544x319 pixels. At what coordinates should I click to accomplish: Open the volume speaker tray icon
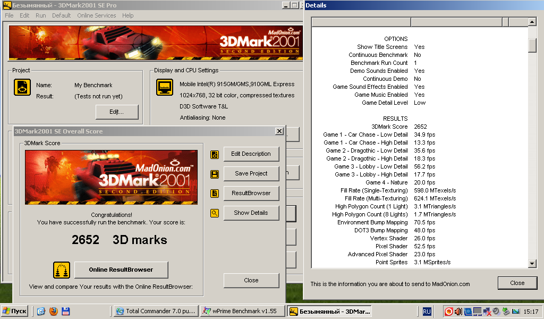(x=458, y=312)
